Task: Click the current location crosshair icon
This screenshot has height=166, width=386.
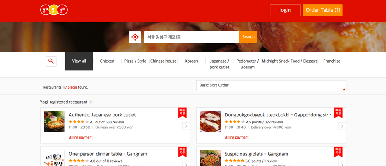Action: (x=135, y=37)
